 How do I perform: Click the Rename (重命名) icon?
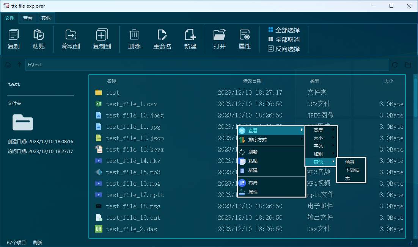click(162, 35)
